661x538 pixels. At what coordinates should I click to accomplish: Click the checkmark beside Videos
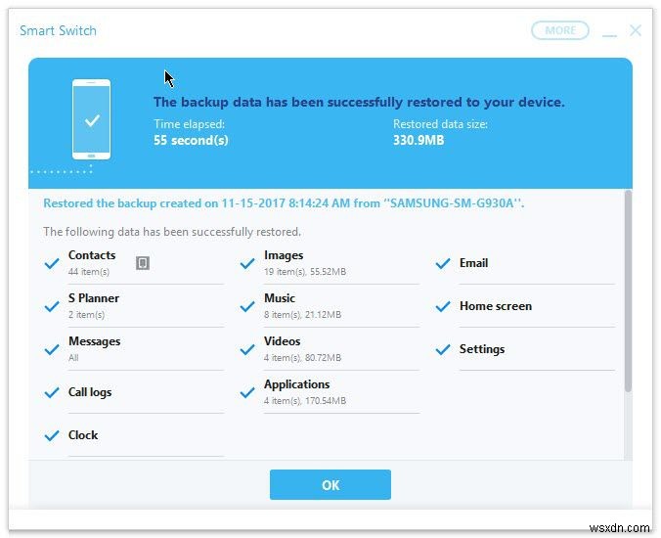[x=246, y=349]
